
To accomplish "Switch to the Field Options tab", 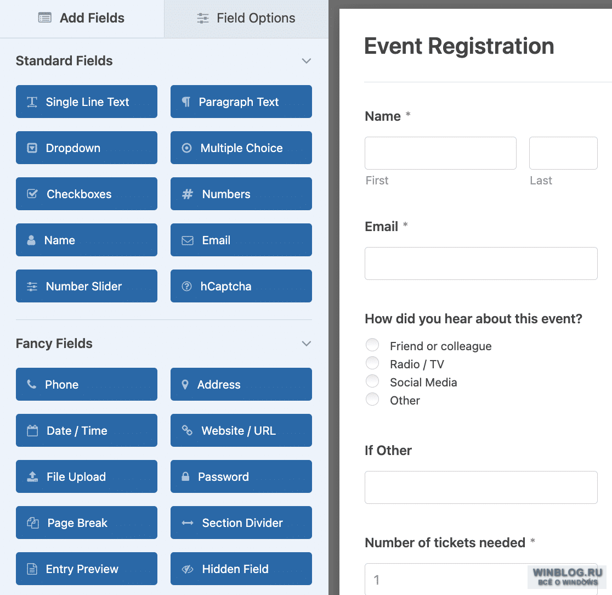I will click(x=246, y=19).
